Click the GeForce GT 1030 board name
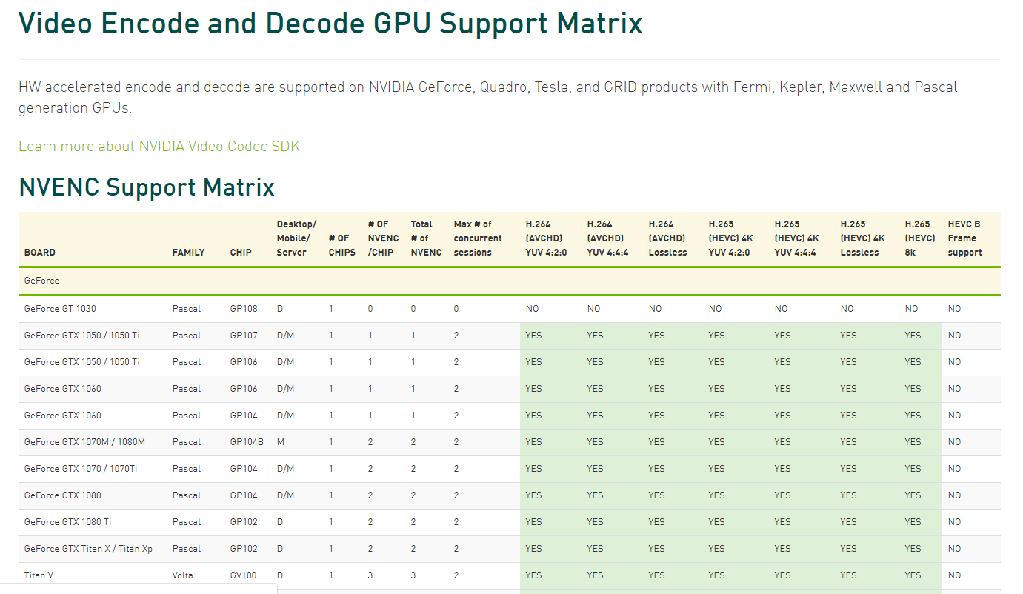The width and height of the screenshot is (1023, 594). click(x=60, y=309)
